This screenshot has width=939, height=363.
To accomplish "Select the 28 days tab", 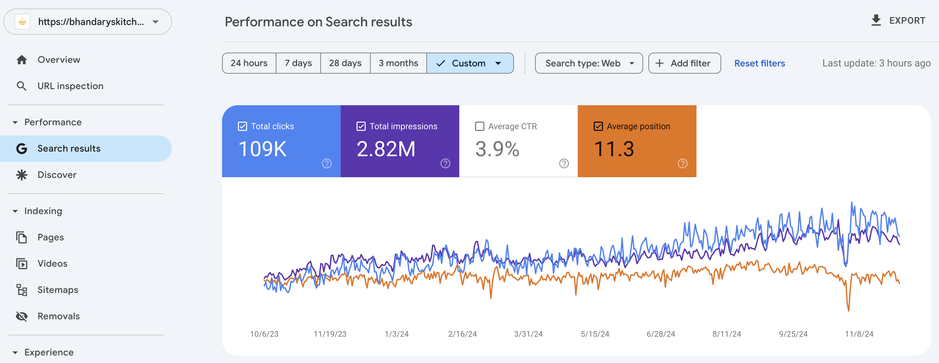I will 345,63.
